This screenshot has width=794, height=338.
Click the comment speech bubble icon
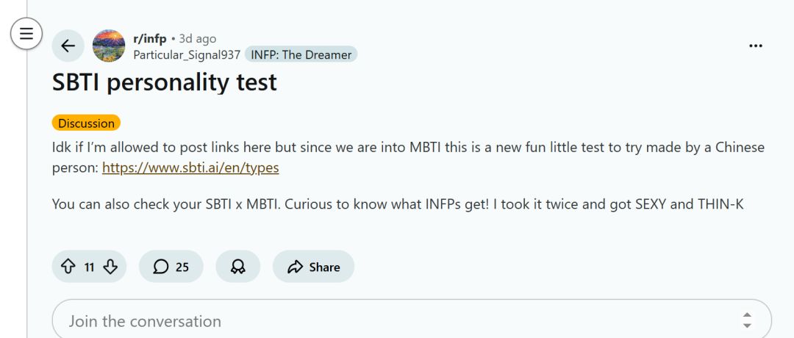(160, 267)
